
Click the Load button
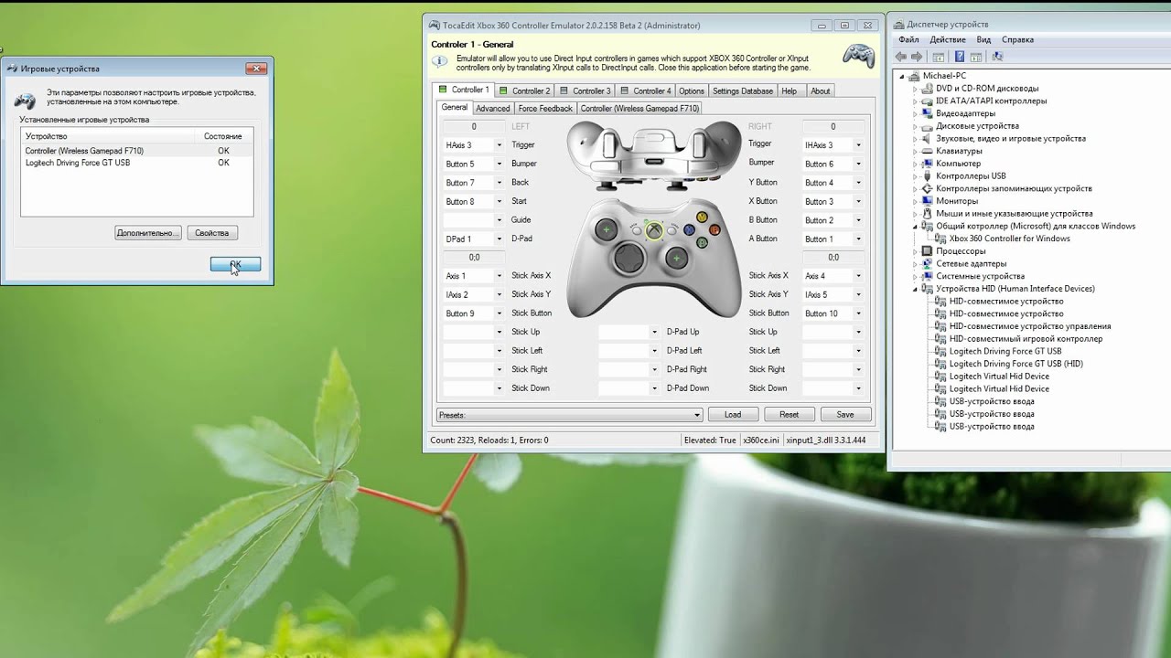[x=733, y=415]
